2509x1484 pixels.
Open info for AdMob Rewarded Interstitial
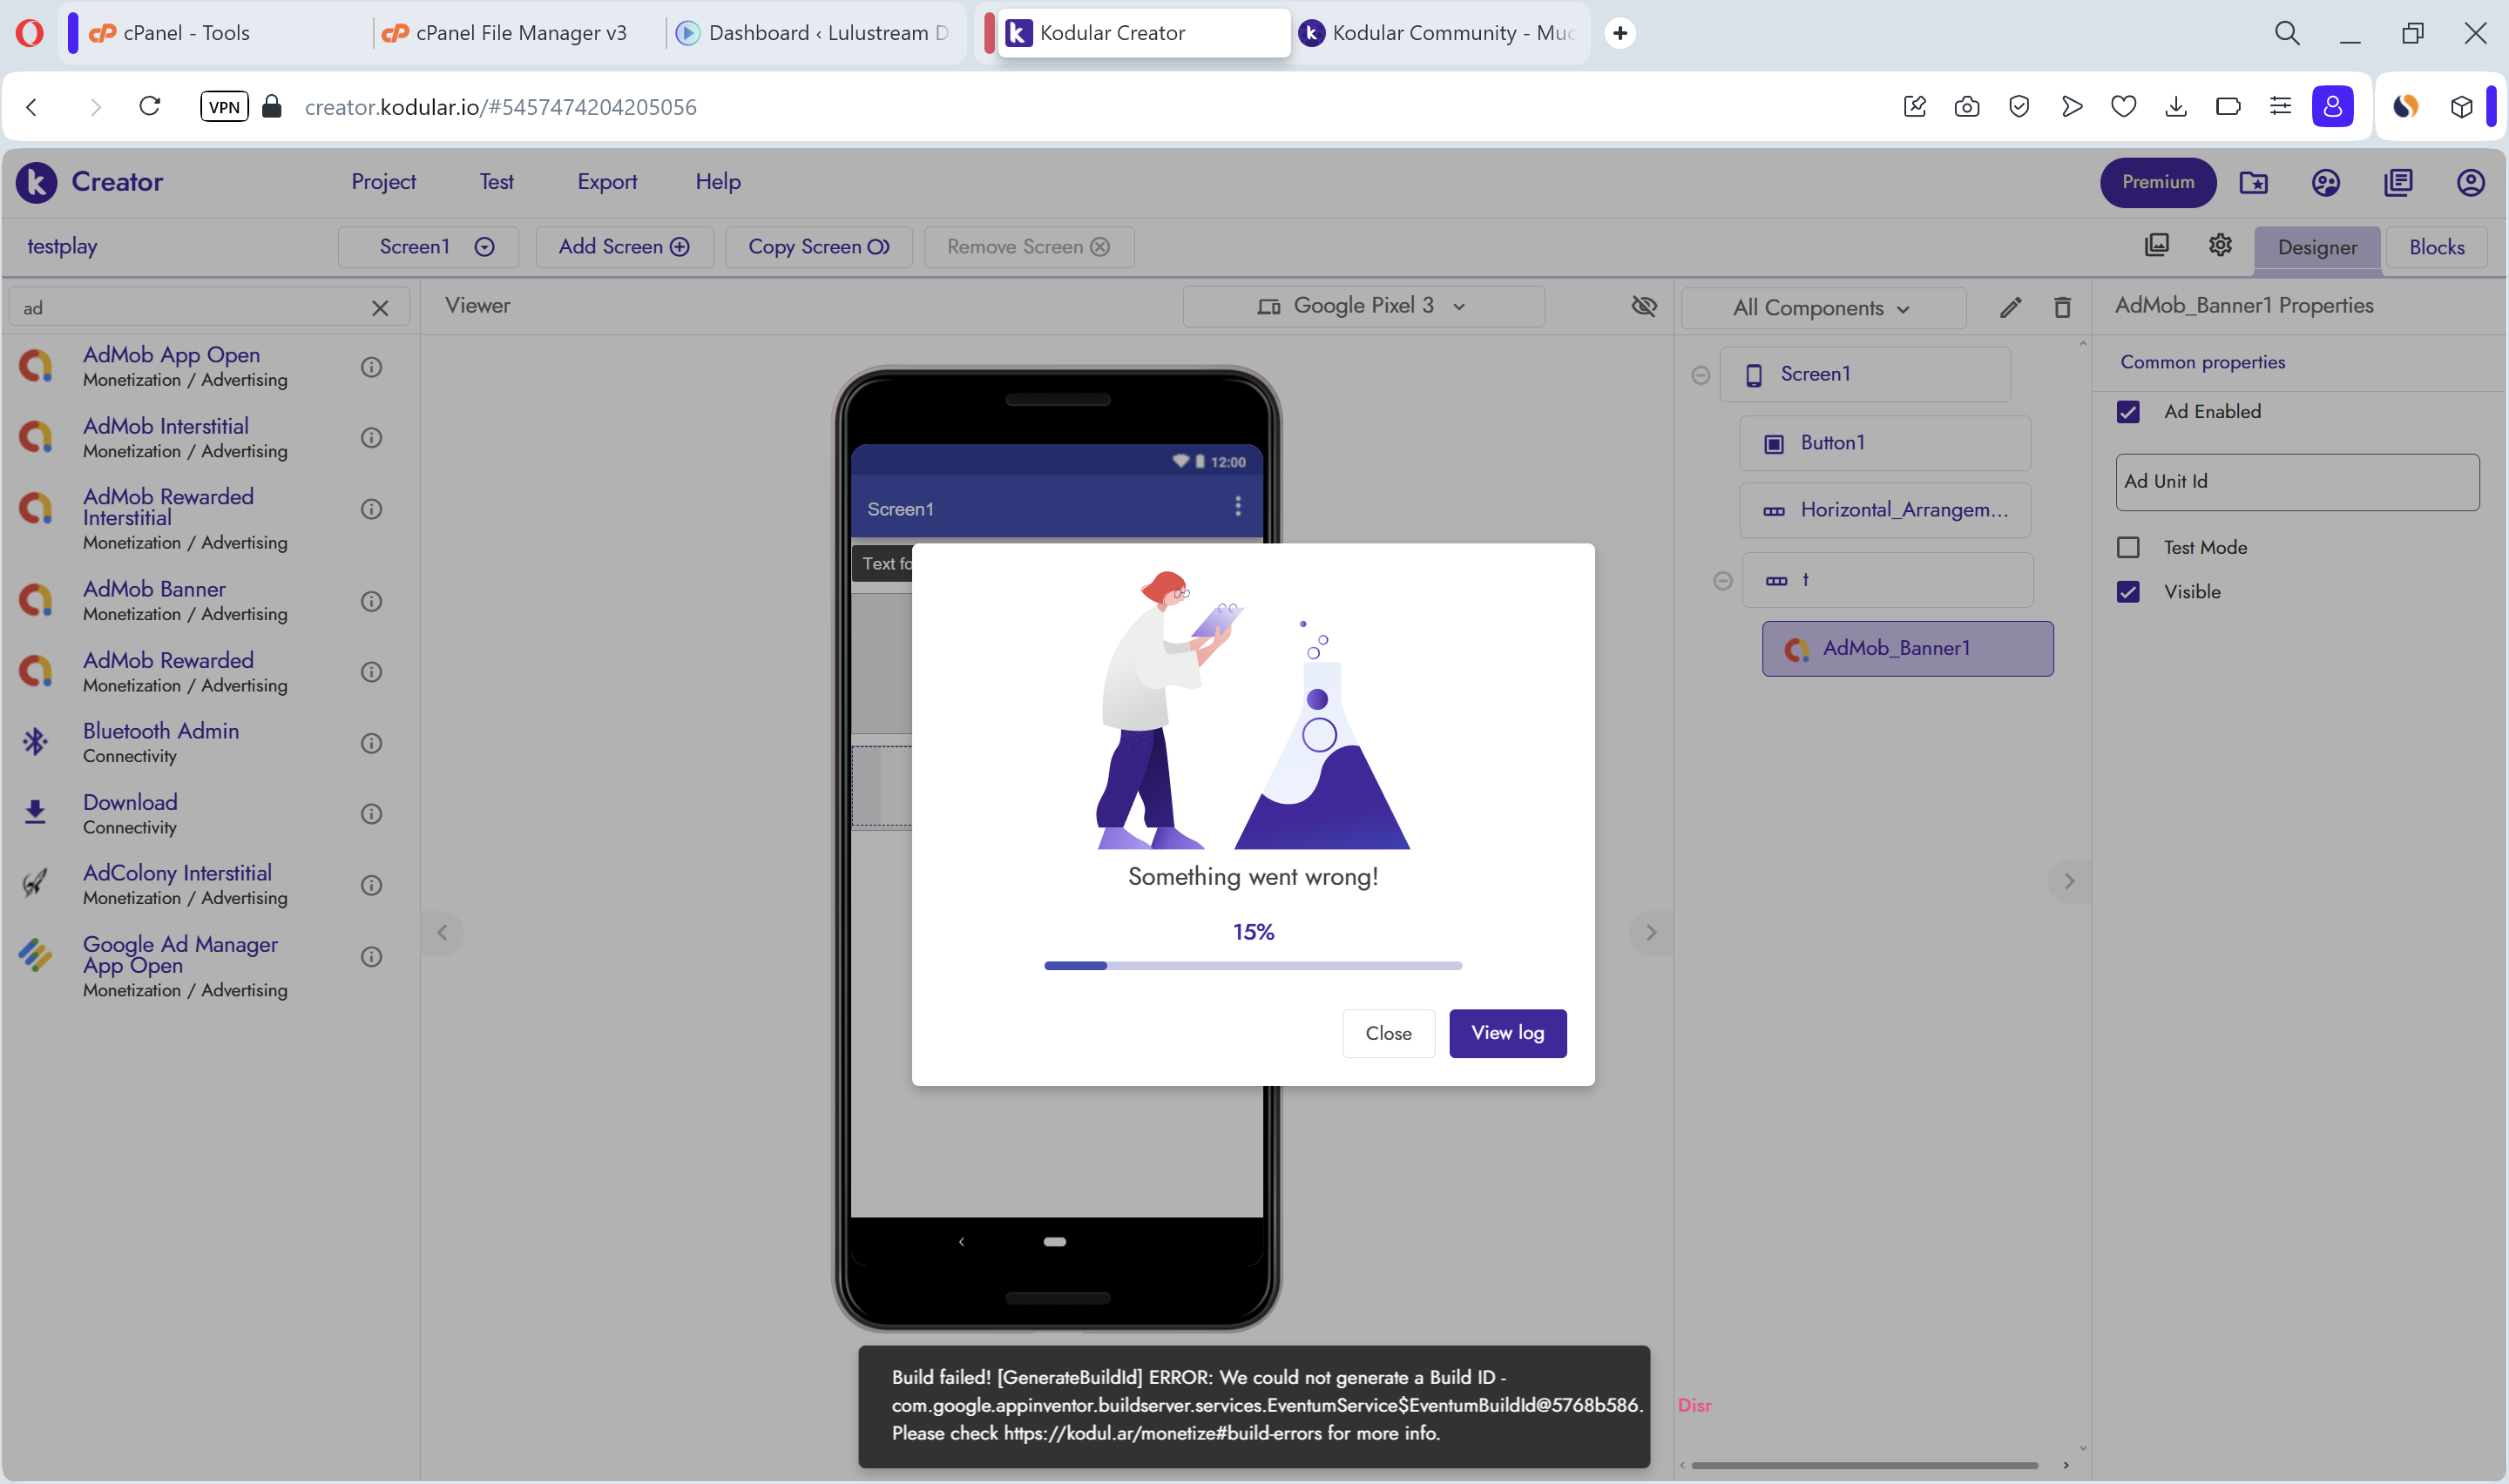(371, 509)
